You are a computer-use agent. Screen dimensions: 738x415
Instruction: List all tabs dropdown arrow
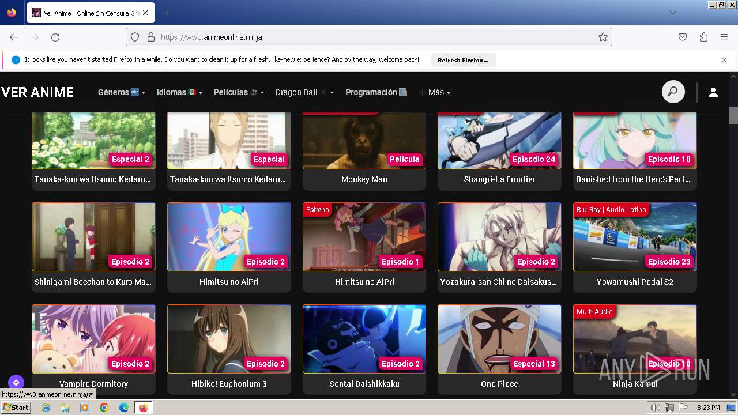click(x=673, y=13)
